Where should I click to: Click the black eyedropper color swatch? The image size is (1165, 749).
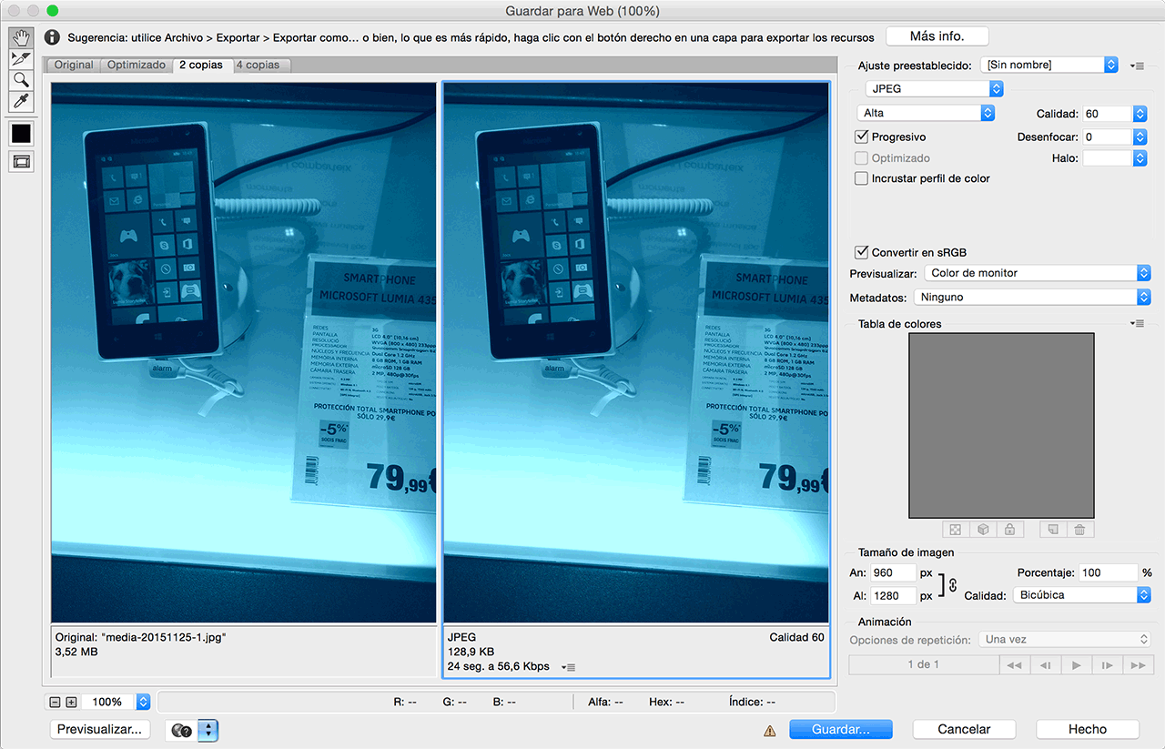pos(21,134)
